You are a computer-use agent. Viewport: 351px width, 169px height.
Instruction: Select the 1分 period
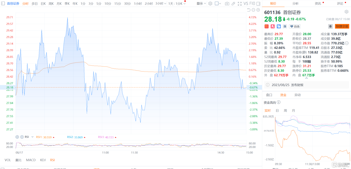[83, 4]
